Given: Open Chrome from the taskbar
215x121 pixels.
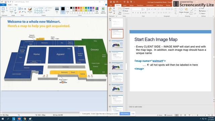Looking at the screenshot, I should pos(25,119).
